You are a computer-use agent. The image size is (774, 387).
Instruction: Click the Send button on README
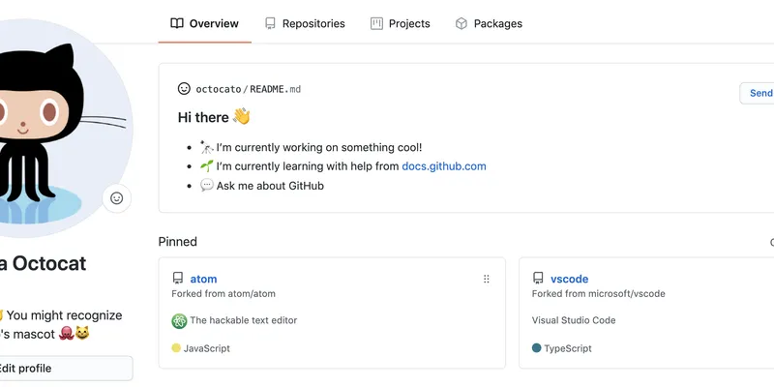[757, 93]
